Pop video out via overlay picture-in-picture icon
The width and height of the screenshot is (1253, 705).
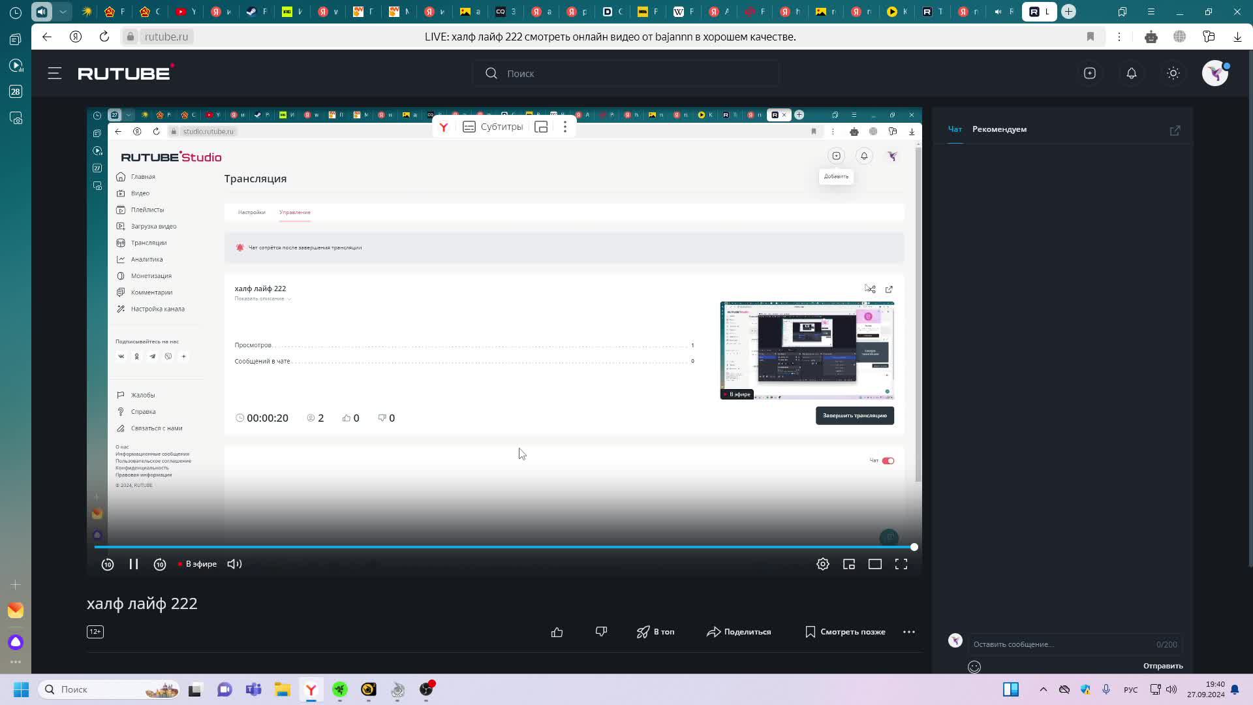coord(541,127)
